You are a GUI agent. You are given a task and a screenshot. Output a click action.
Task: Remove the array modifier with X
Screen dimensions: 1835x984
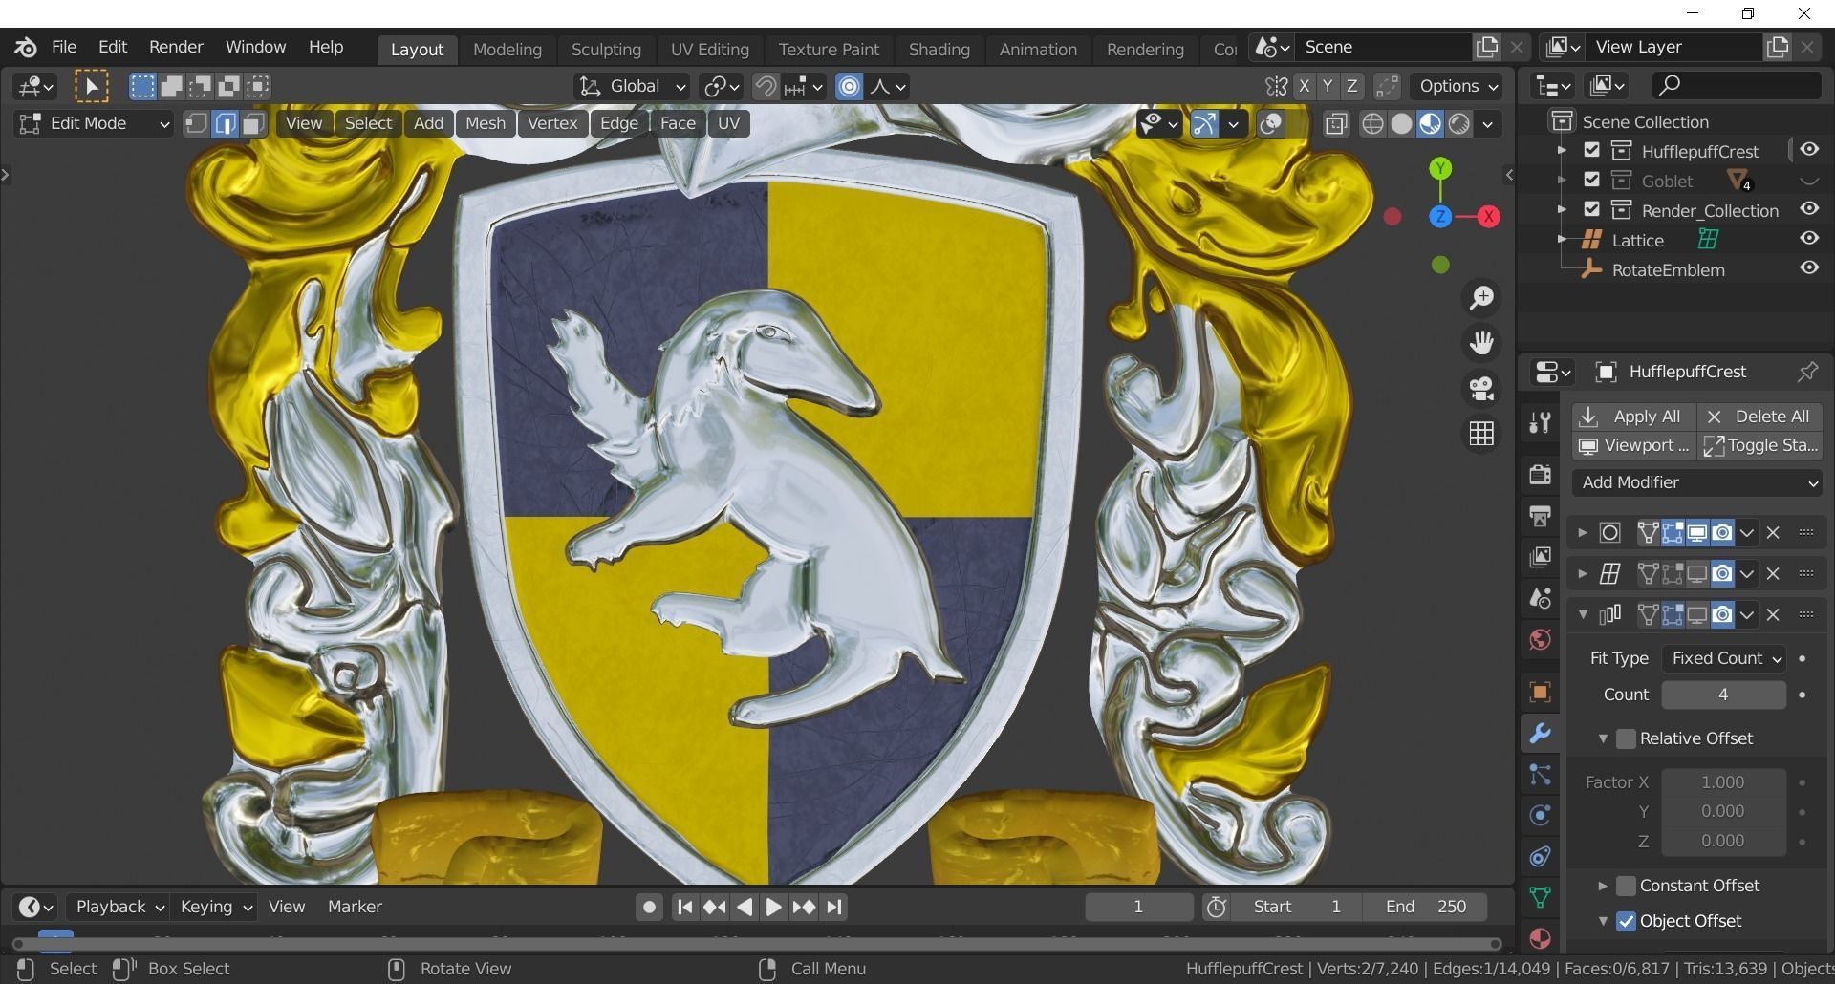click(1773, 615)
